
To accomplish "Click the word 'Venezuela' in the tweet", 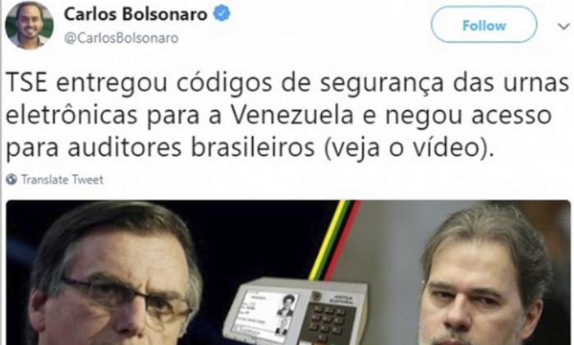I will click(x=292, y=115).
